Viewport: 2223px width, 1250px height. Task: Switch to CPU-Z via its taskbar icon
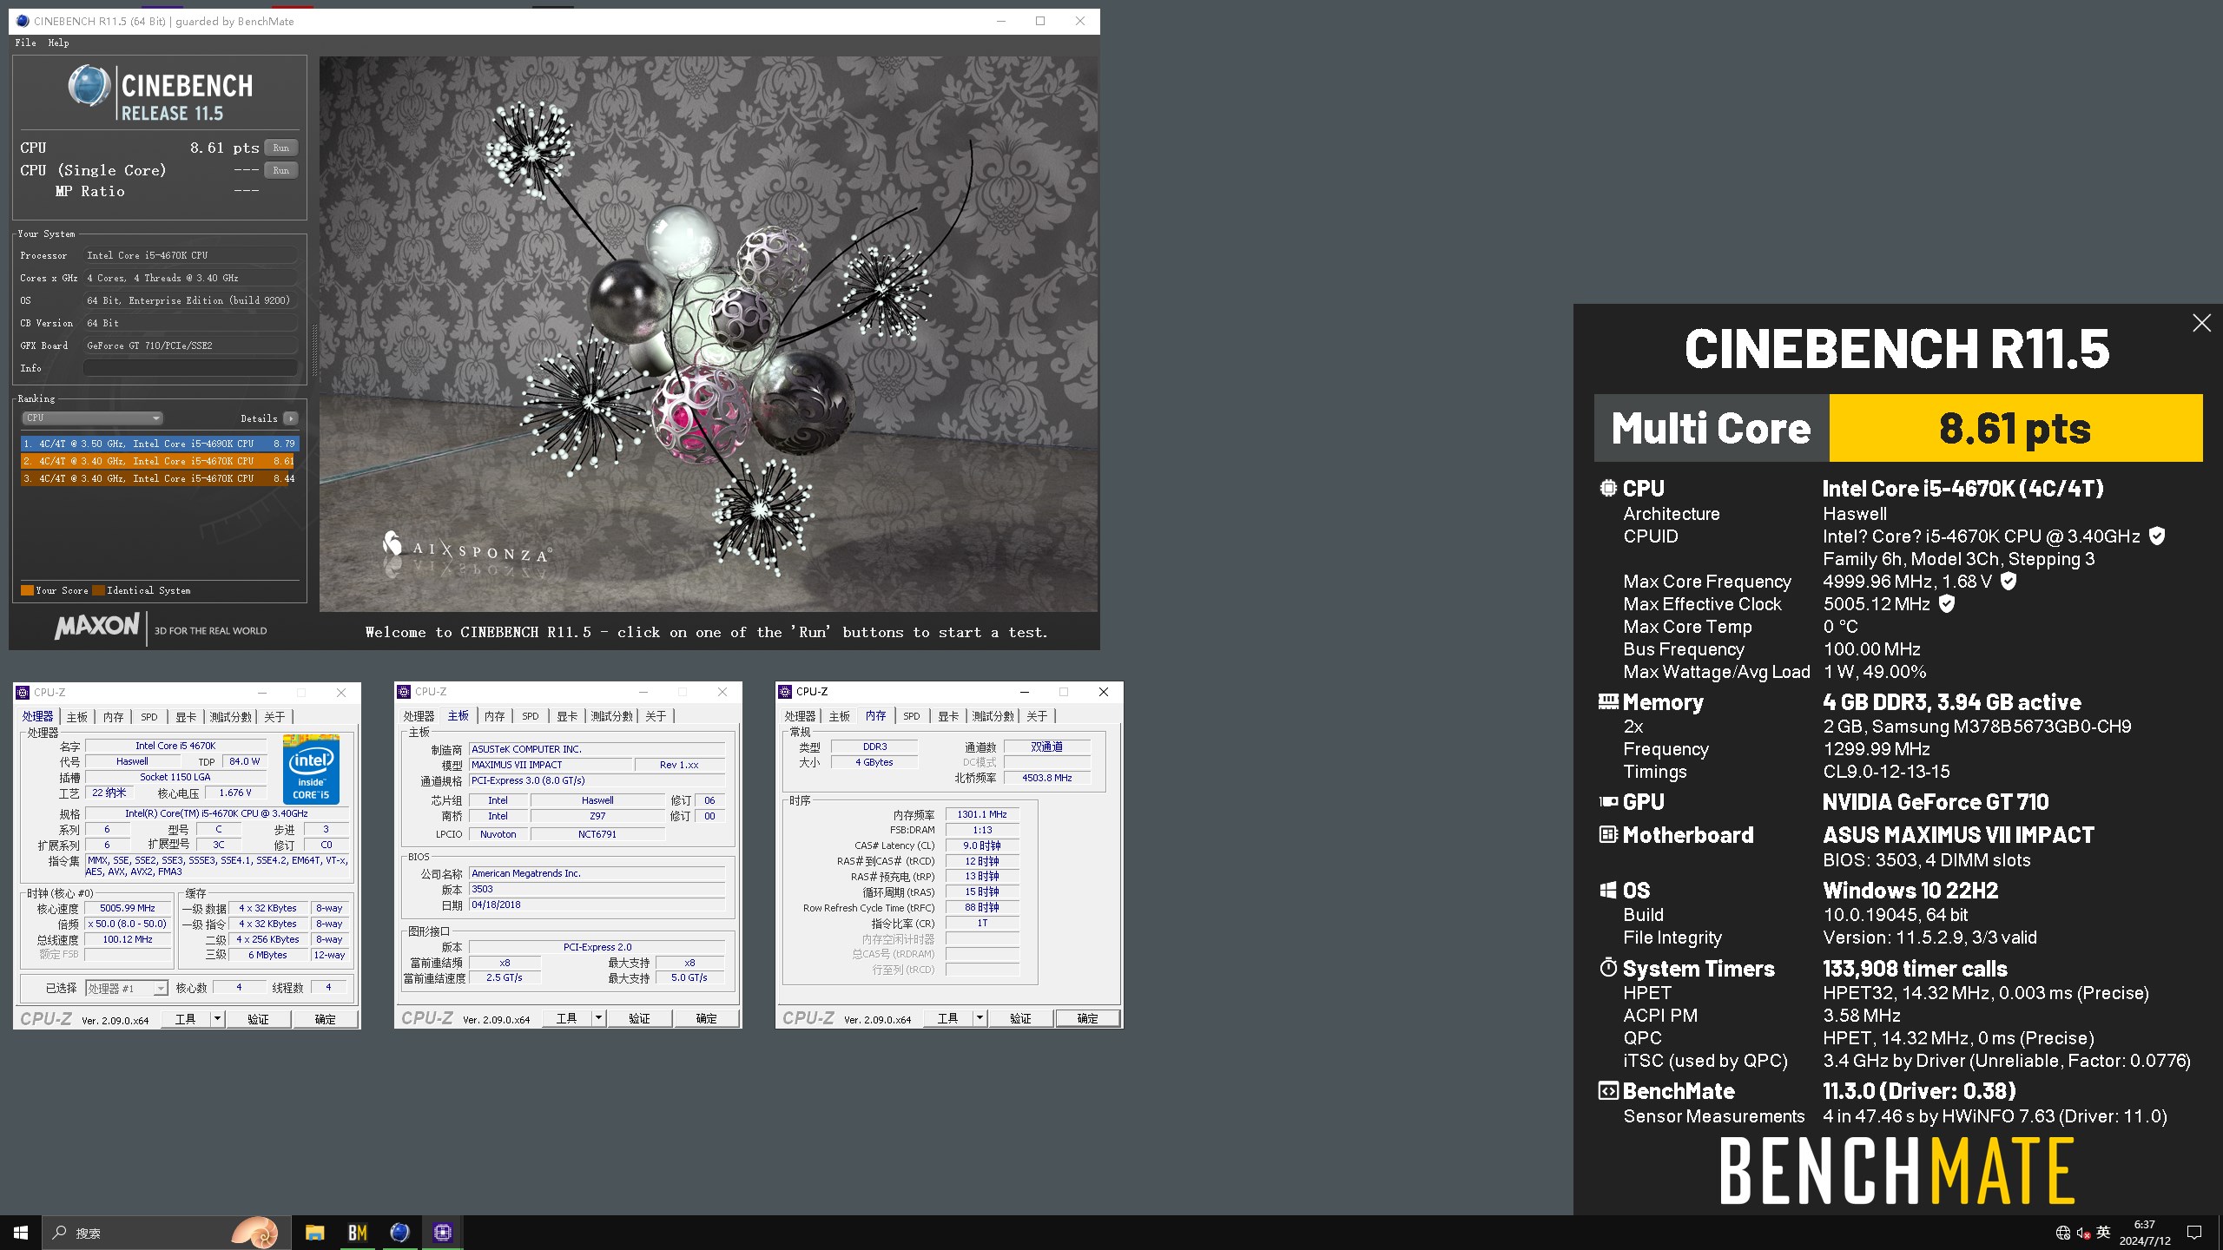coord(443,1233)
